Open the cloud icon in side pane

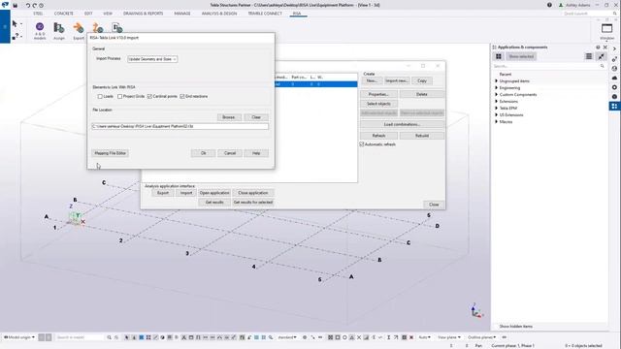point(614,78)
